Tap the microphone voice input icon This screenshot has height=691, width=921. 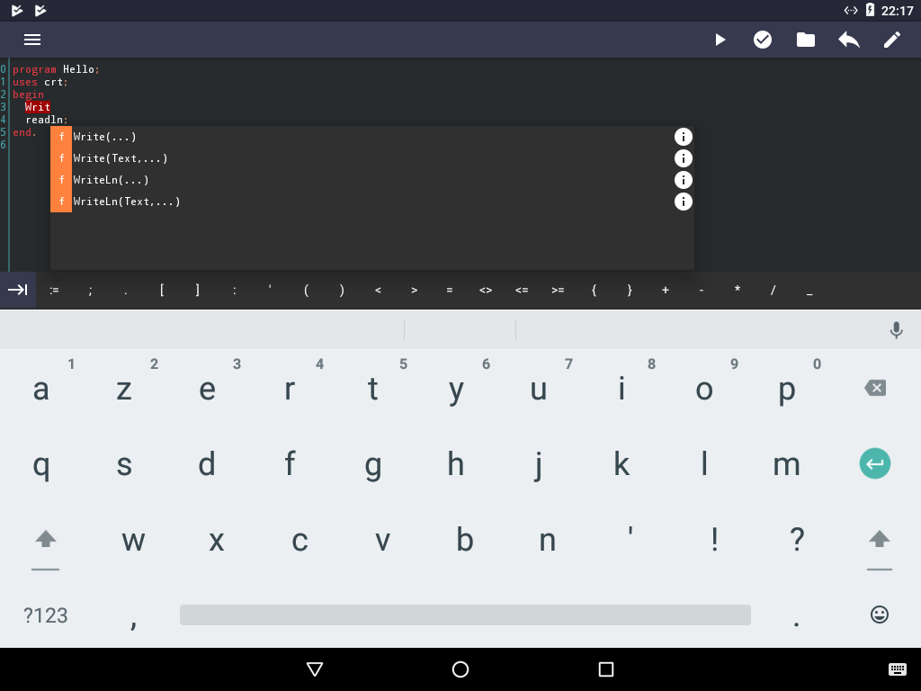pos(896,330)
